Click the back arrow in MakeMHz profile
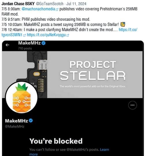Image resolution: width=145 pixels, height=156 pixels. [x=7, y=45]
